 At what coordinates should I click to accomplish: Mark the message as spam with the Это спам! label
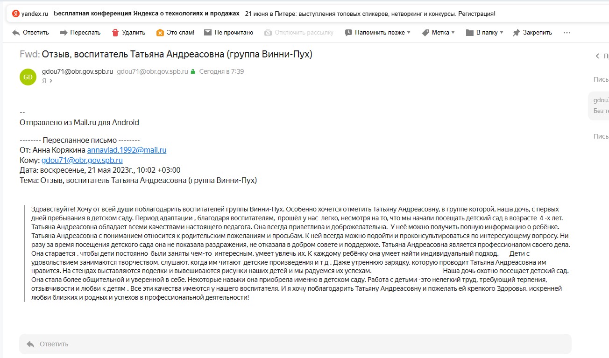tap(180, 33)
